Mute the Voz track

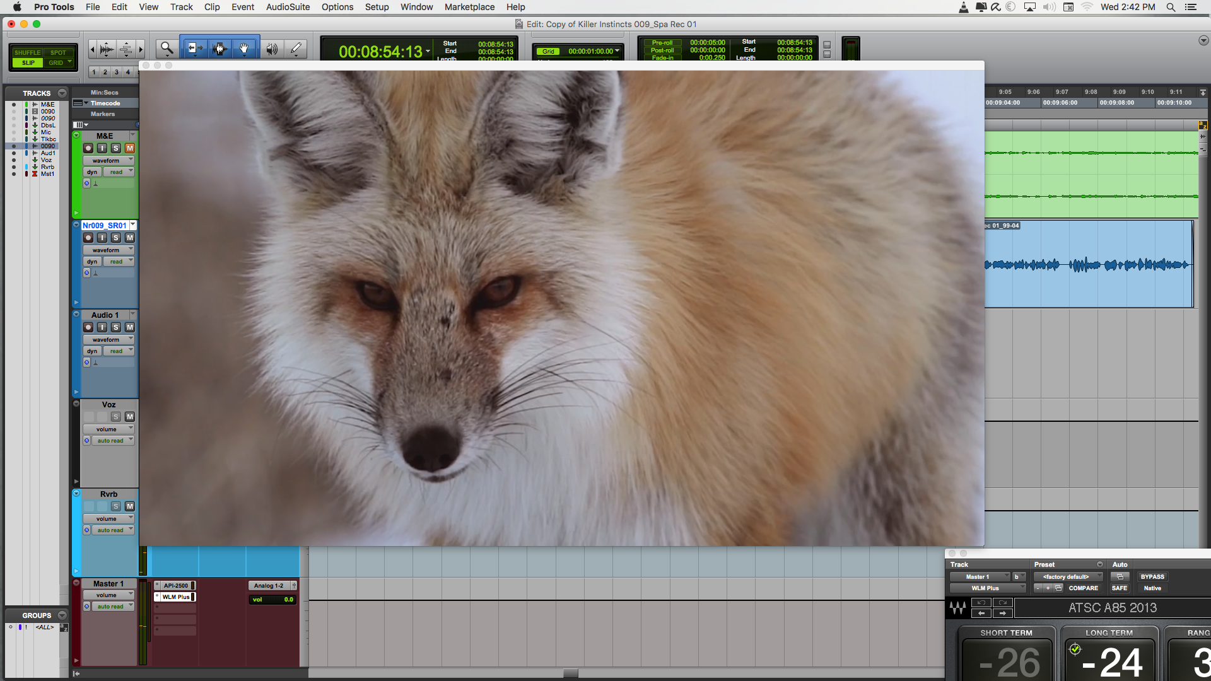pyautogui.click(x=130, y=417)
